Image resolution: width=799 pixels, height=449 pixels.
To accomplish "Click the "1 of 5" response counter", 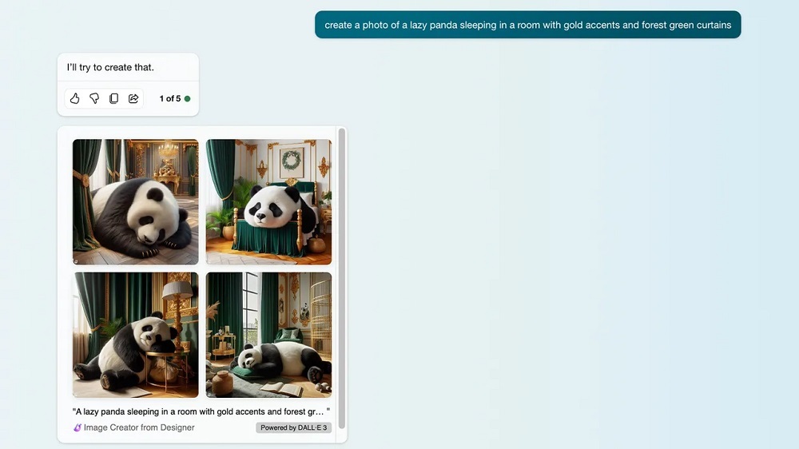I will pyautogui.click(x=170, y=98).
